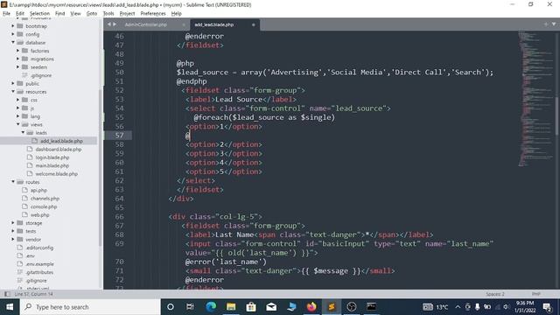Open the Edit menu
Screen dimensions: 560x315
click(x=20, y=14)
